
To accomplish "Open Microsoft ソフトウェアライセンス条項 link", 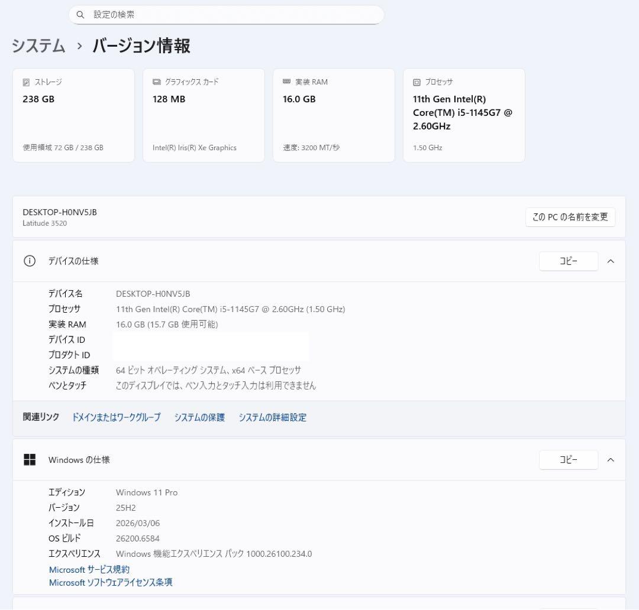I will tap(111, 582).
